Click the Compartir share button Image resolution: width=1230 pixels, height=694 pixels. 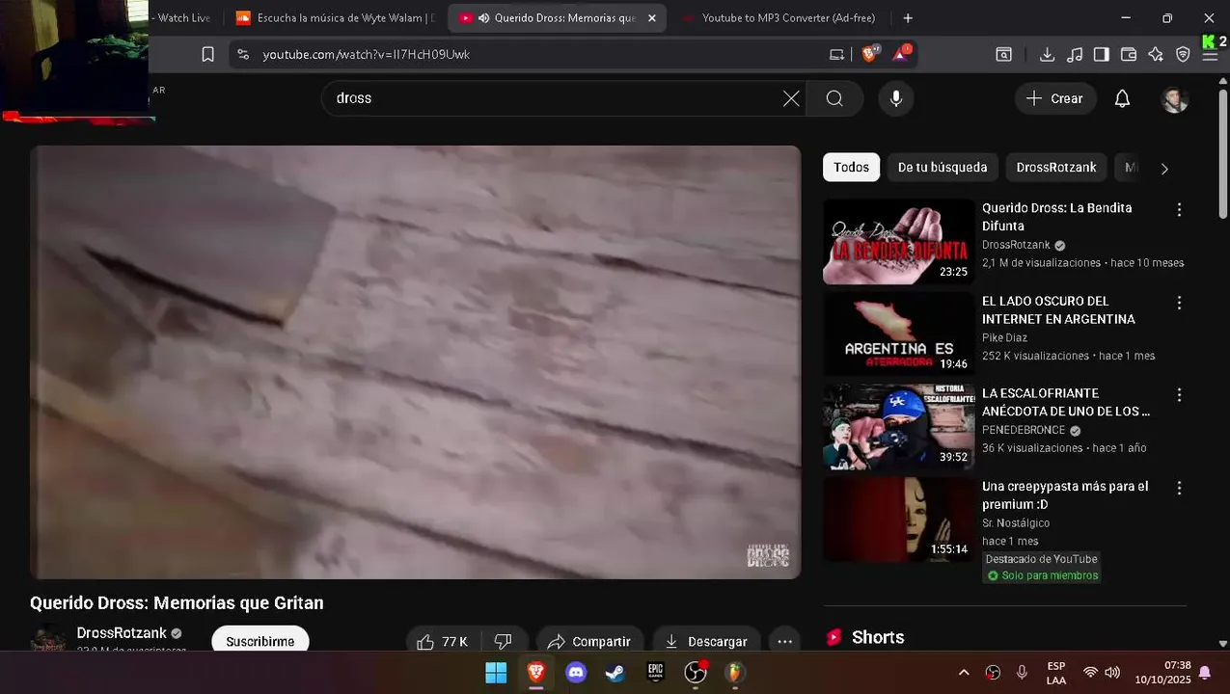coord(588,641)
